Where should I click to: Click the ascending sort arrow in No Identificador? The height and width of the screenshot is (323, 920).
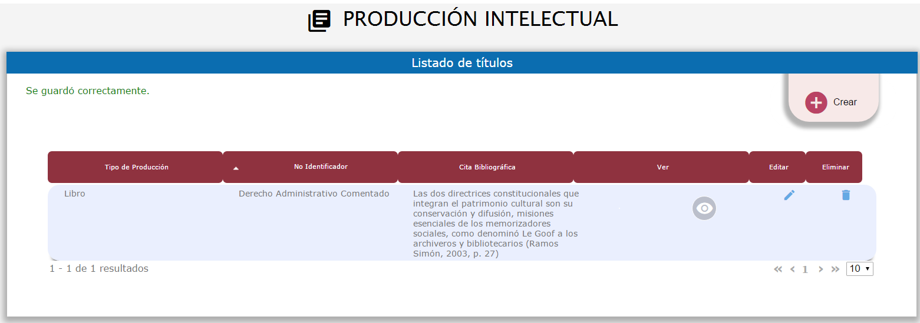click(x=236, y=168)
